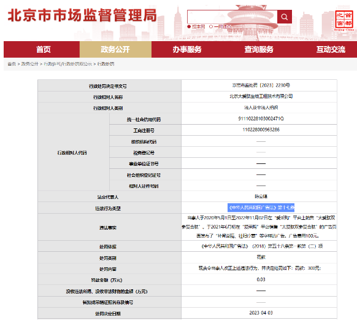
Task: Select the 搜本网 radio button
Action: 189,26
